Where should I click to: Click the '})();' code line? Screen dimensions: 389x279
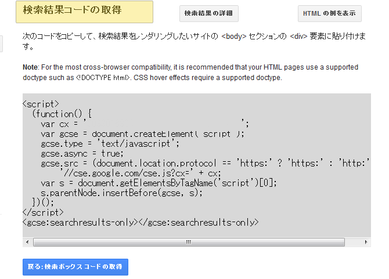click(x=43, y=202)
